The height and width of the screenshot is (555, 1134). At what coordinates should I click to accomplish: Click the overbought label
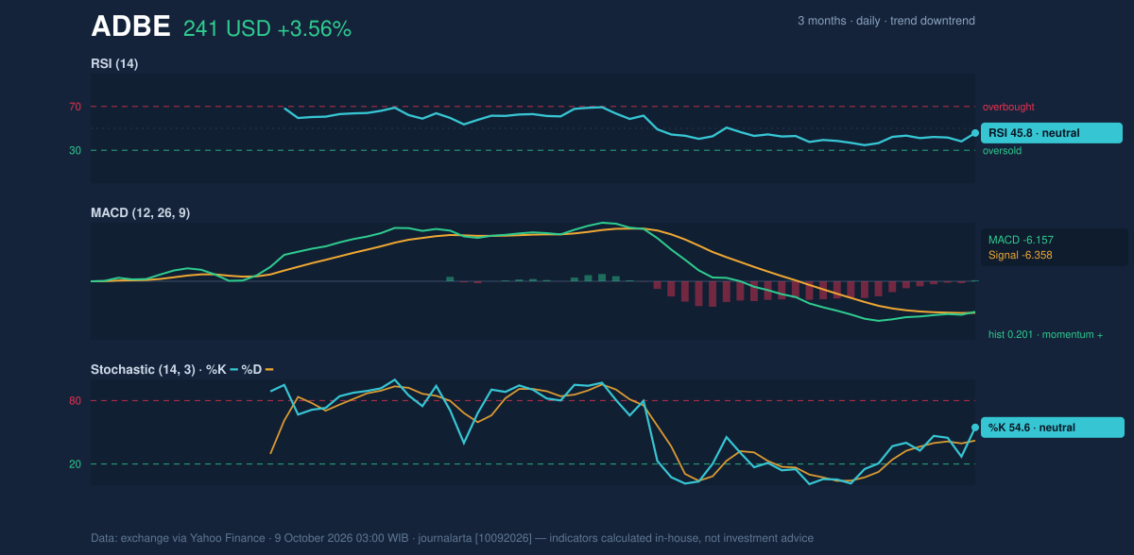(1008, 107)
